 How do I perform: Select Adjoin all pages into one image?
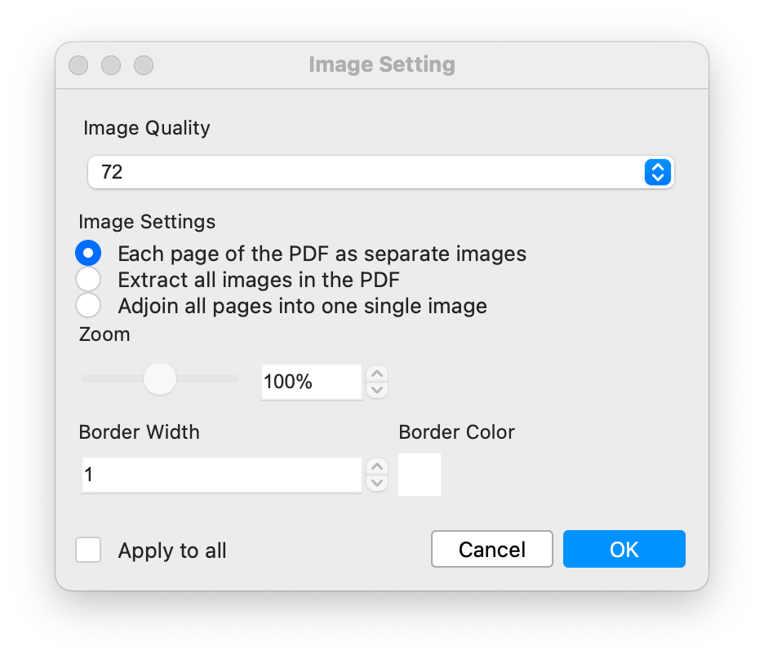[88, 306]
